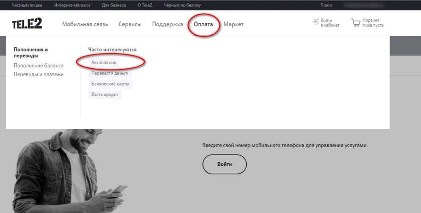Select the Оплата menu item
Screen dimensions: 421x213
tap(204, 24)
